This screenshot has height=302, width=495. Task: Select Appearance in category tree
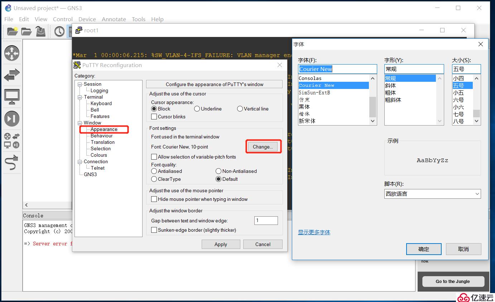[104, 129]
